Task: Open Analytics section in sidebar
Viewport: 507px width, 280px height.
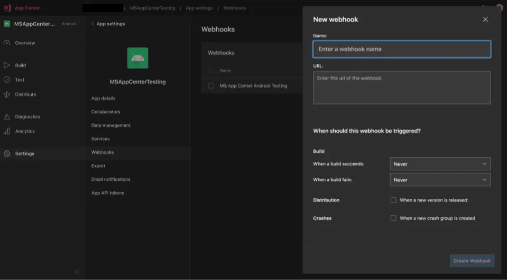Action: pos(25,131)
